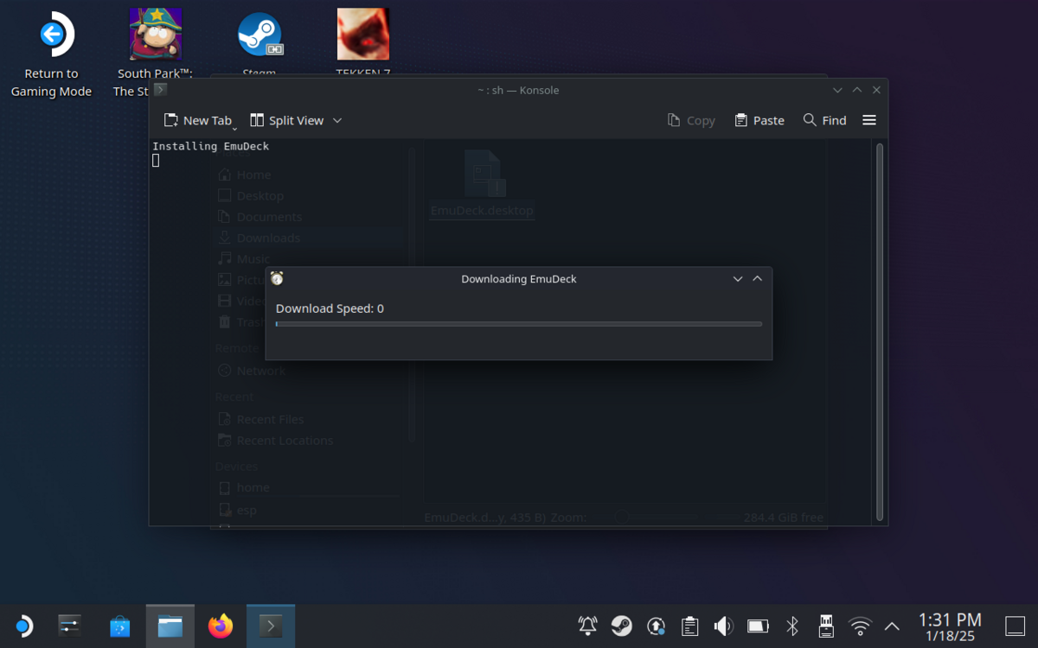Maximize the Downloading EmuDeck dialog
This screenshot has width=1038, height=648.
pos(758,278)
